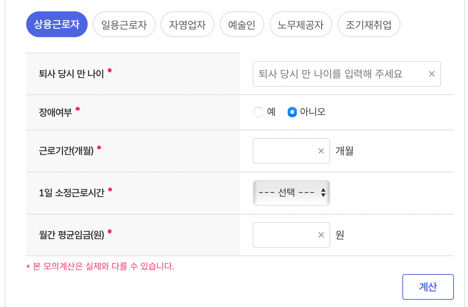Viewport: 468px width, 307px height.
Task: Click inside the 퇴사 당시 만 나이 input
Action: point(334,74)
